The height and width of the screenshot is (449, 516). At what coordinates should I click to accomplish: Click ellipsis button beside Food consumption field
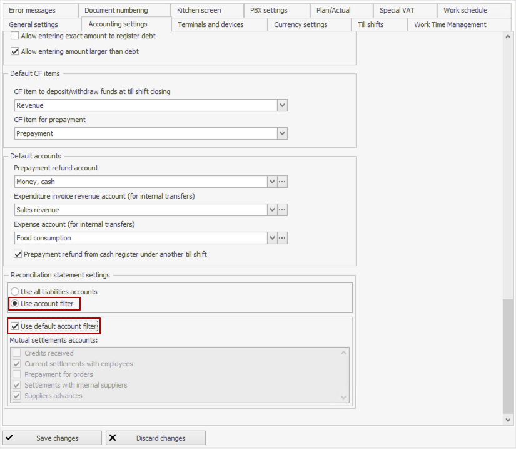(283, 238)
